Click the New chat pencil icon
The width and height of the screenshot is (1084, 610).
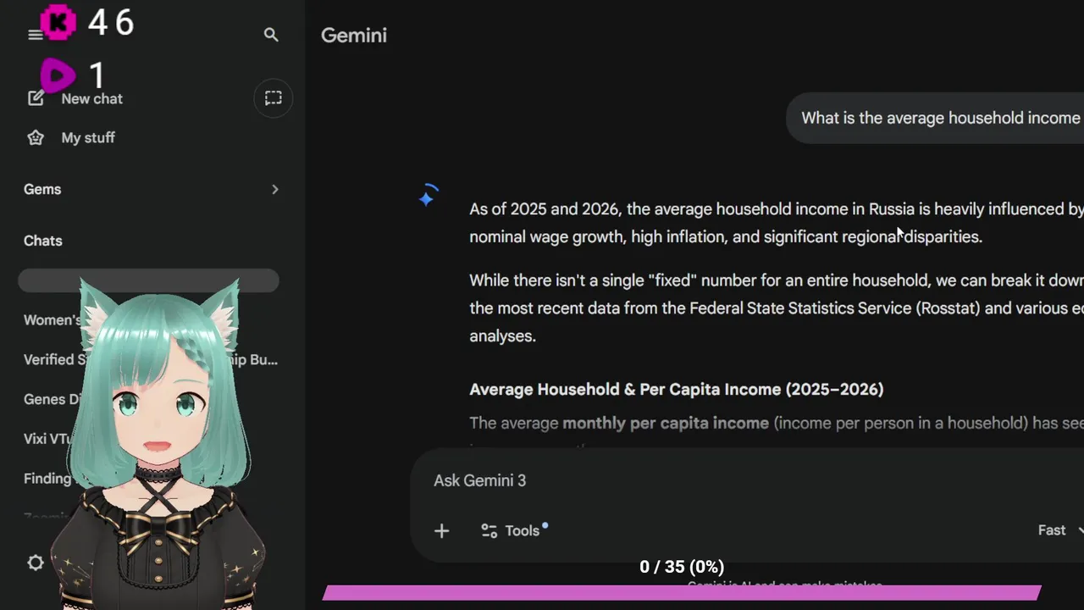(x=36, y=98)
